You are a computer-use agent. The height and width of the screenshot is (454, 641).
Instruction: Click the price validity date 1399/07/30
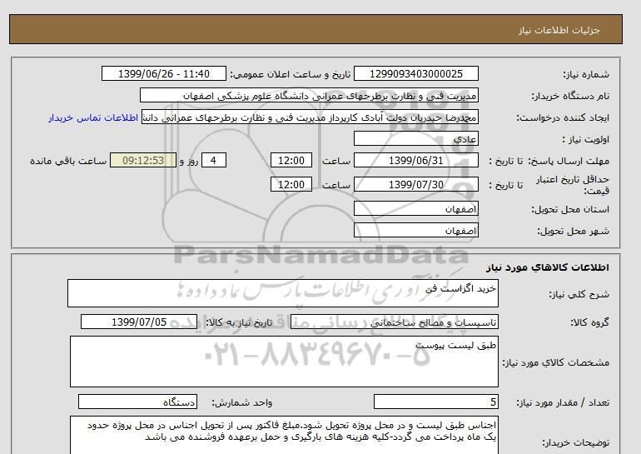tap(415, 184)
